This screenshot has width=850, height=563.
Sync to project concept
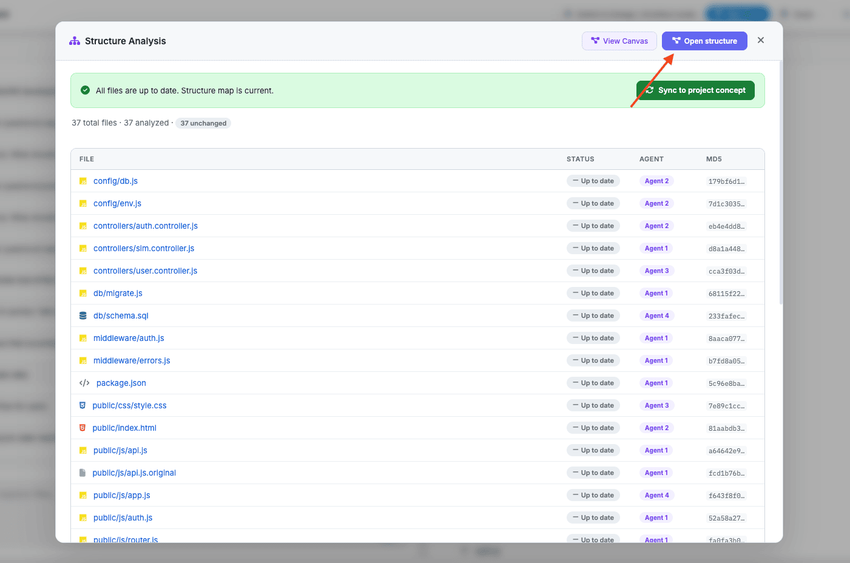pyautogui.click(x=695, y=90)
